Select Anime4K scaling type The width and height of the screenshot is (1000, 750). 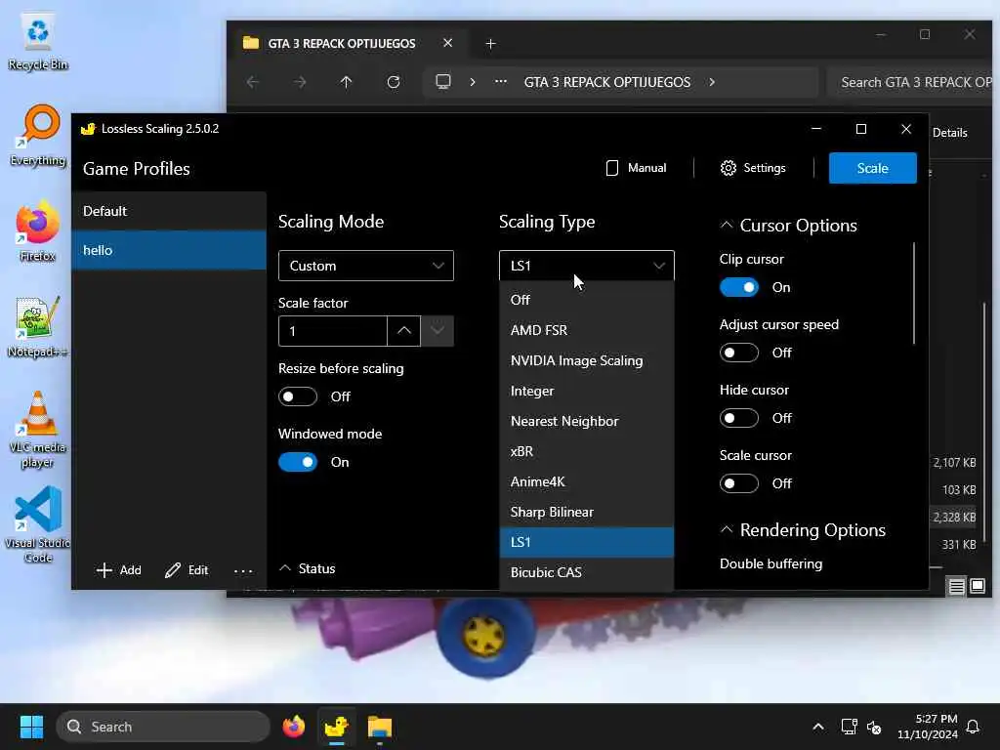point(587,481)
